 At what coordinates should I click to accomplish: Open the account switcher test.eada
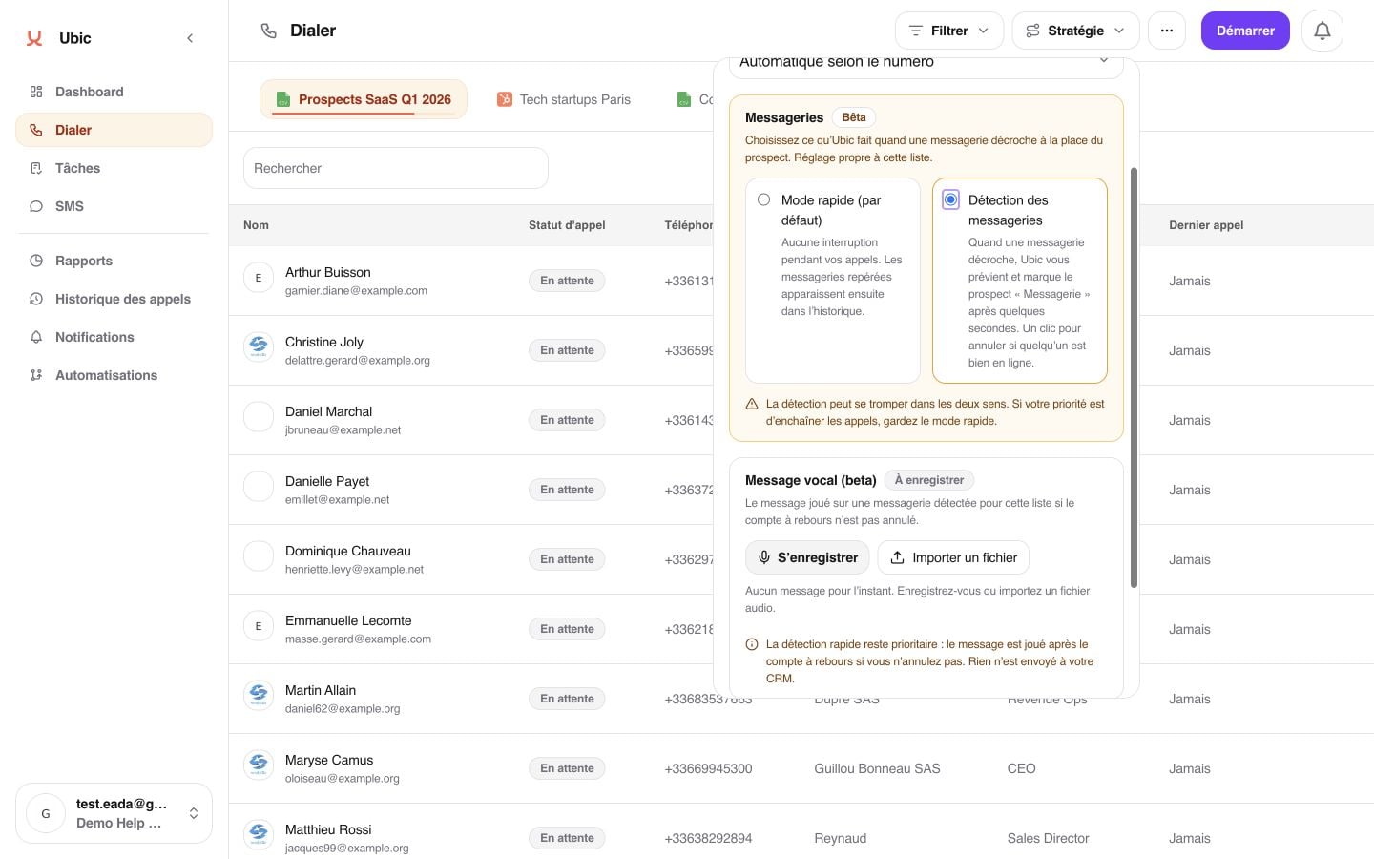[x=114, y=813]
